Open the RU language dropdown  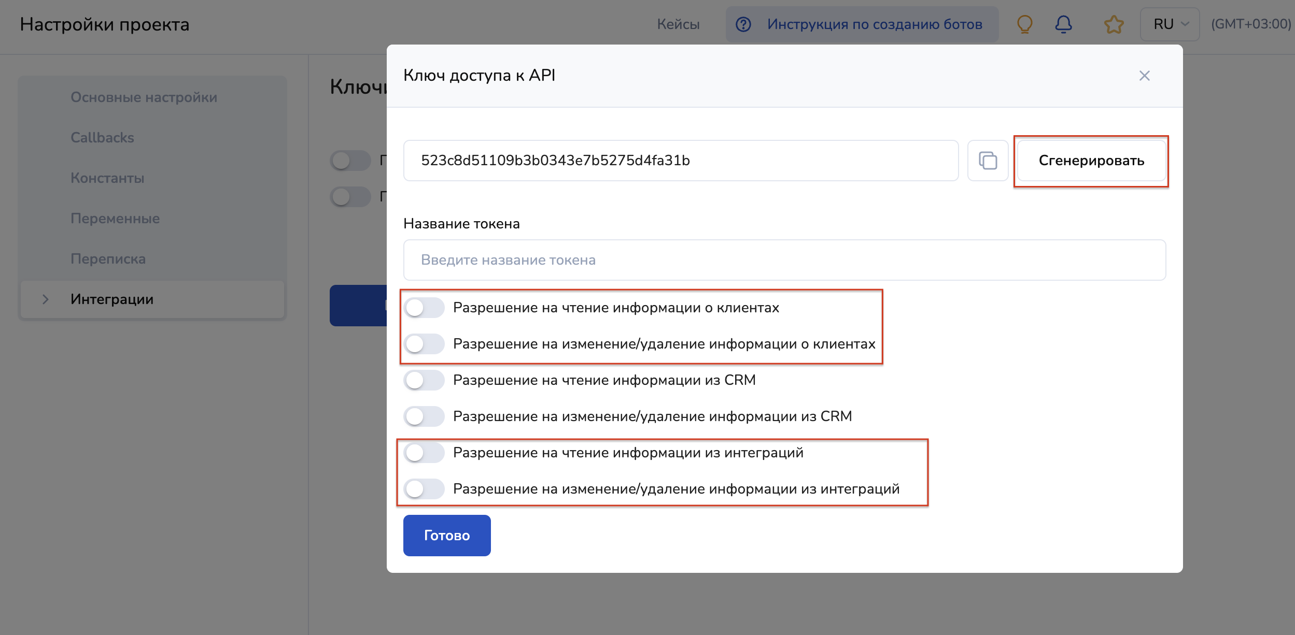(1170, 24)
